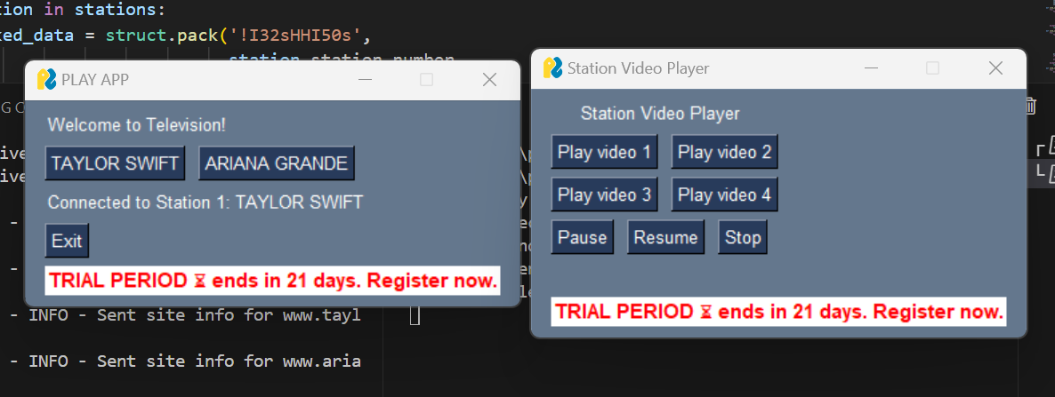Click the Station Video Player window icon
This screenshot has width=1055, height=397.
[x=553, y=68]
